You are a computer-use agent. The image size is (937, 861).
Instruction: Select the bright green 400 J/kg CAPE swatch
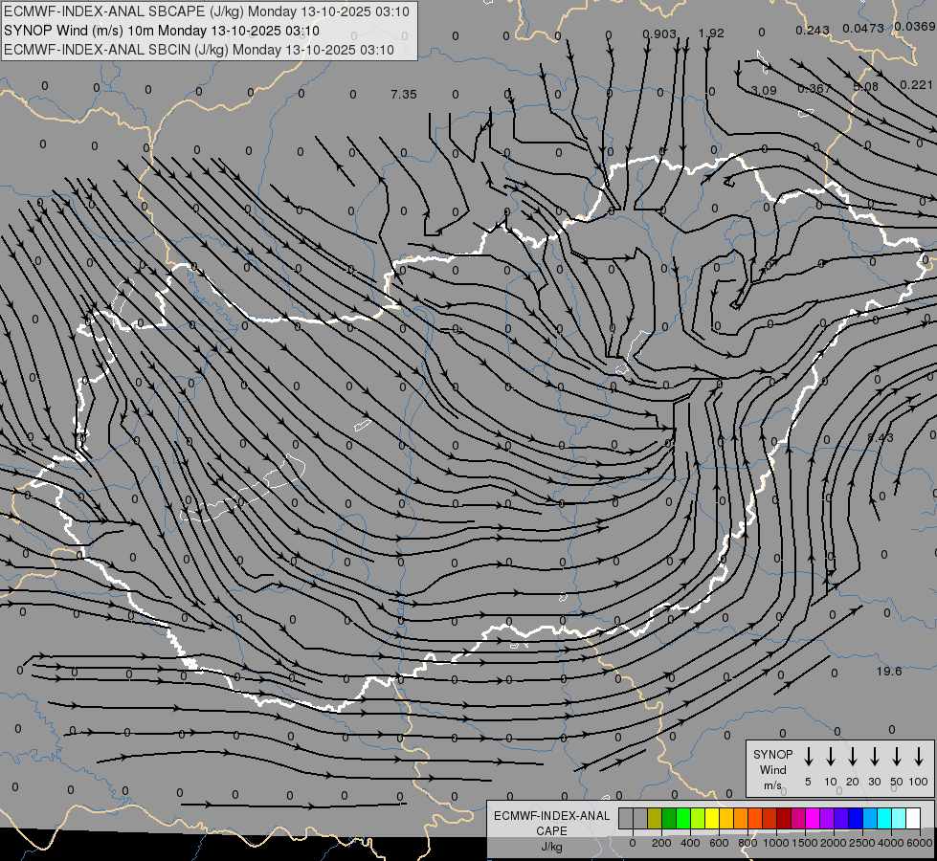click(x=683, y=818)
